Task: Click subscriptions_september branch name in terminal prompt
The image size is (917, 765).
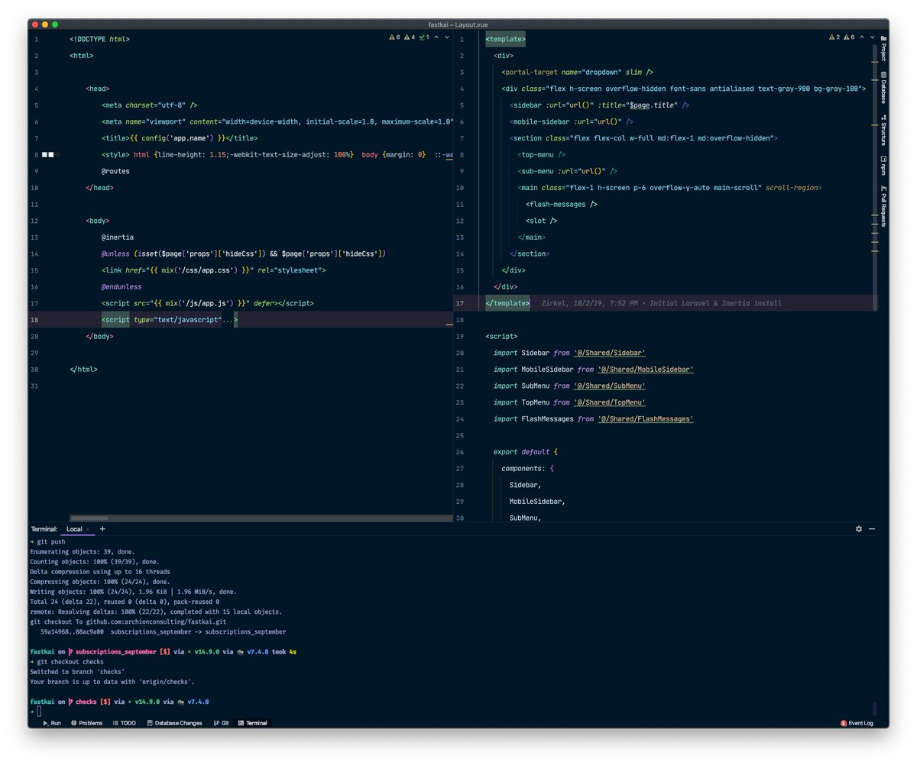Action: point(116,652)
